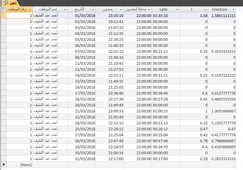The width and height of the screenshot is (243, 170).
Task: Click Late value 00:47:48
Action: (166, 141)
